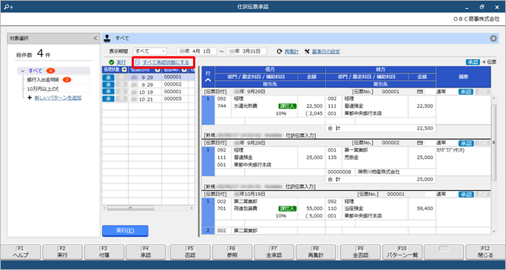Click the 課仕入 tag on 水道光熱費

pos(287,106)
